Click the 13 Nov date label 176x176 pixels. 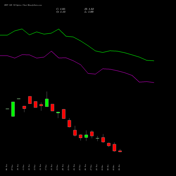point(34,167)
